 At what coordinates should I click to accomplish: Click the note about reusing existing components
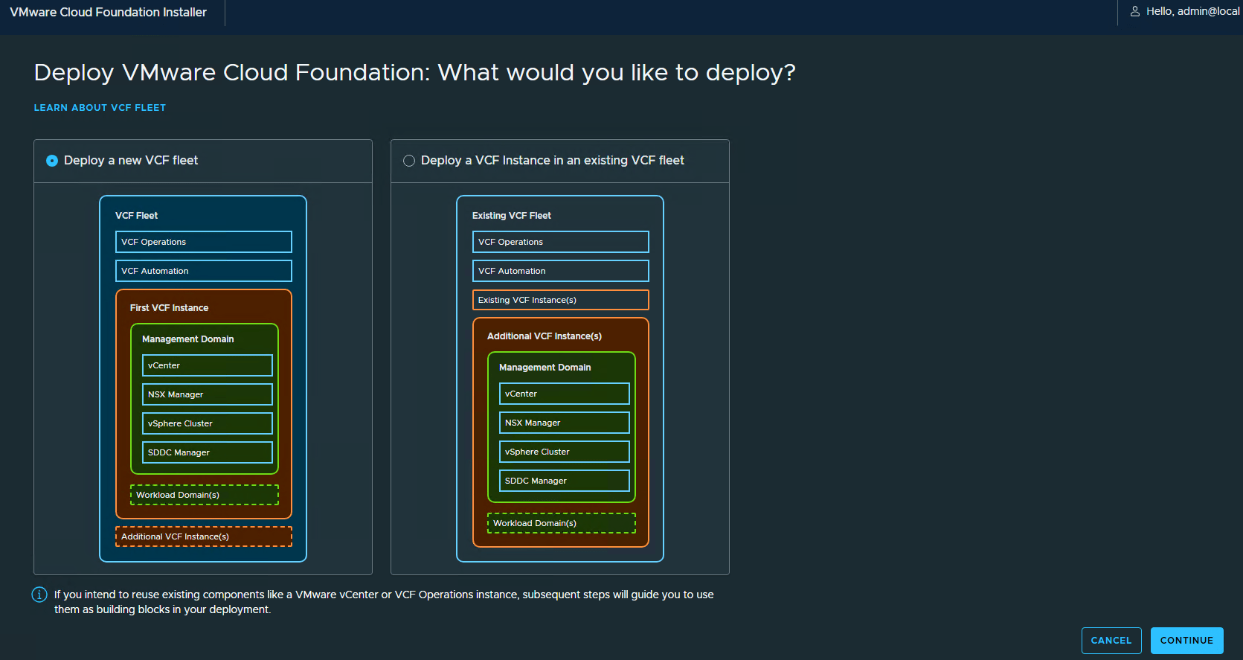pos(384,602)
